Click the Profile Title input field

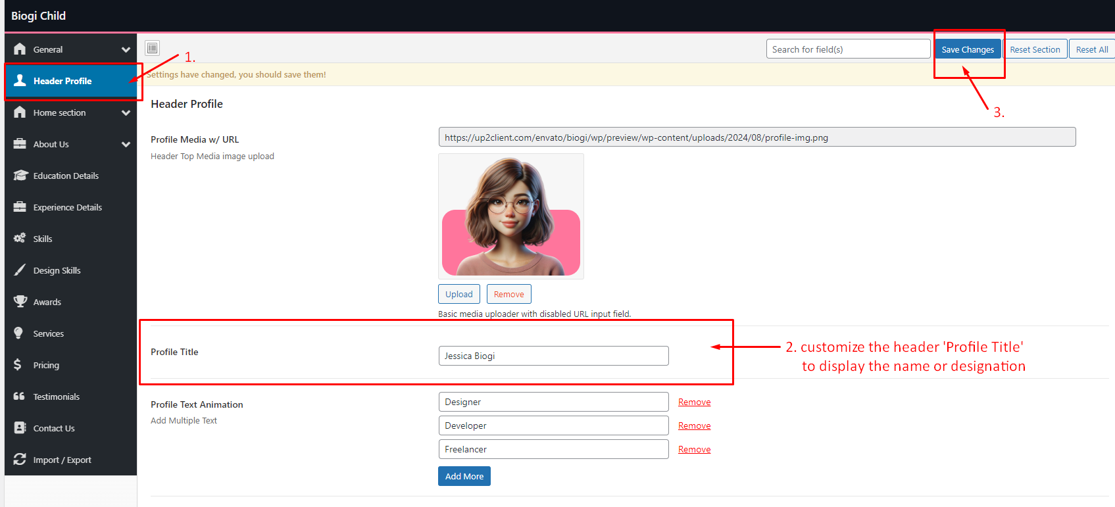[x=553, y=356]
